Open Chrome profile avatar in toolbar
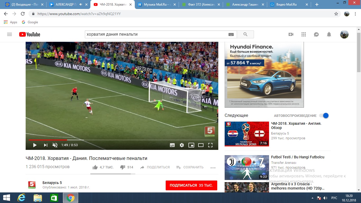This screenshot has height=203, width=361. pyautogui.click(x=347, y=14)
